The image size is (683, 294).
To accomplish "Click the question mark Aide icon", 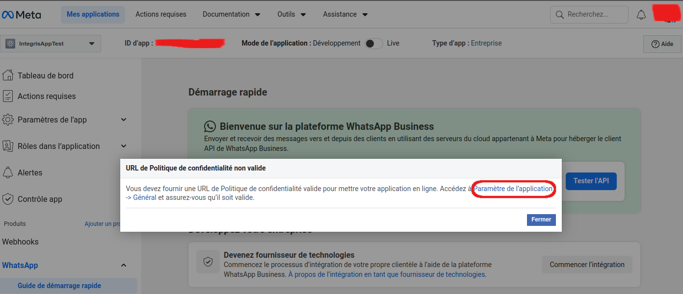I will 655,44.
